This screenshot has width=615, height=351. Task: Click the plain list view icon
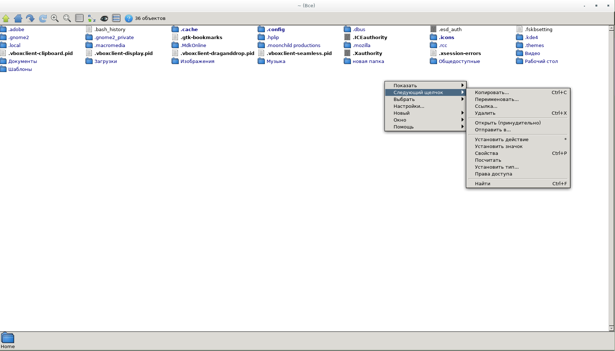pos(79,18)
